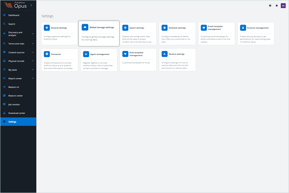
Task: Click the Email template management envelope icon
Action: (204, 28)
